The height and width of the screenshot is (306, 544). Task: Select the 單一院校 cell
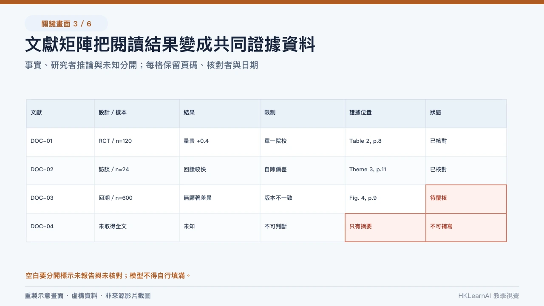(x=303, y=141)
